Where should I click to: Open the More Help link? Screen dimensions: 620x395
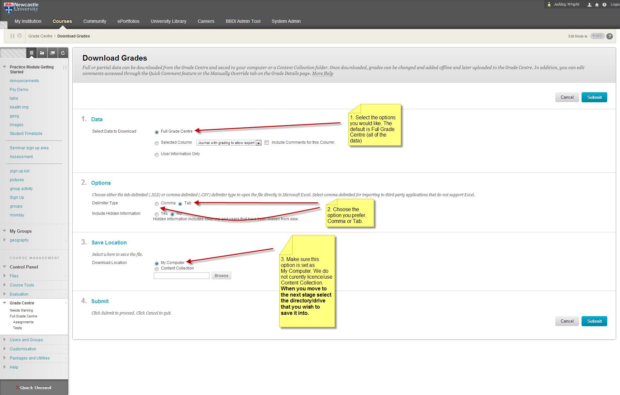point(323,73)
